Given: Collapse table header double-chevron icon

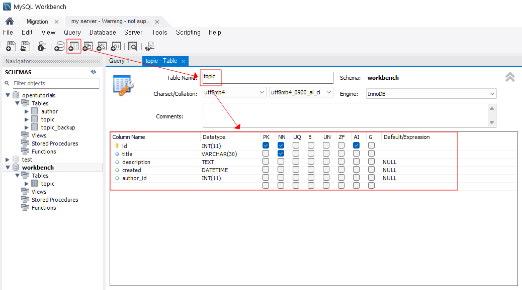Looking at the screenshot, I should (x=510, y=77).
